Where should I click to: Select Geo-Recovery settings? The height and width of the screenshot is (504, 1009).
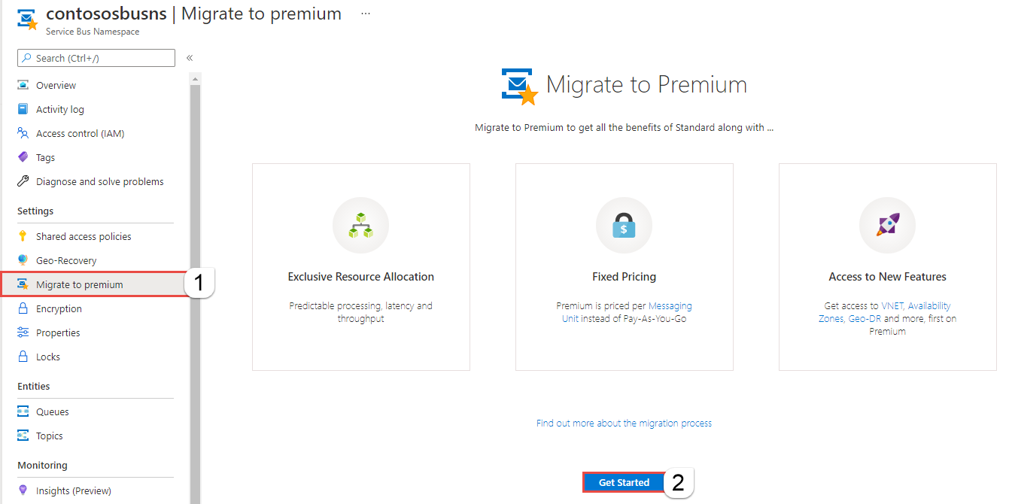(65, 260)
